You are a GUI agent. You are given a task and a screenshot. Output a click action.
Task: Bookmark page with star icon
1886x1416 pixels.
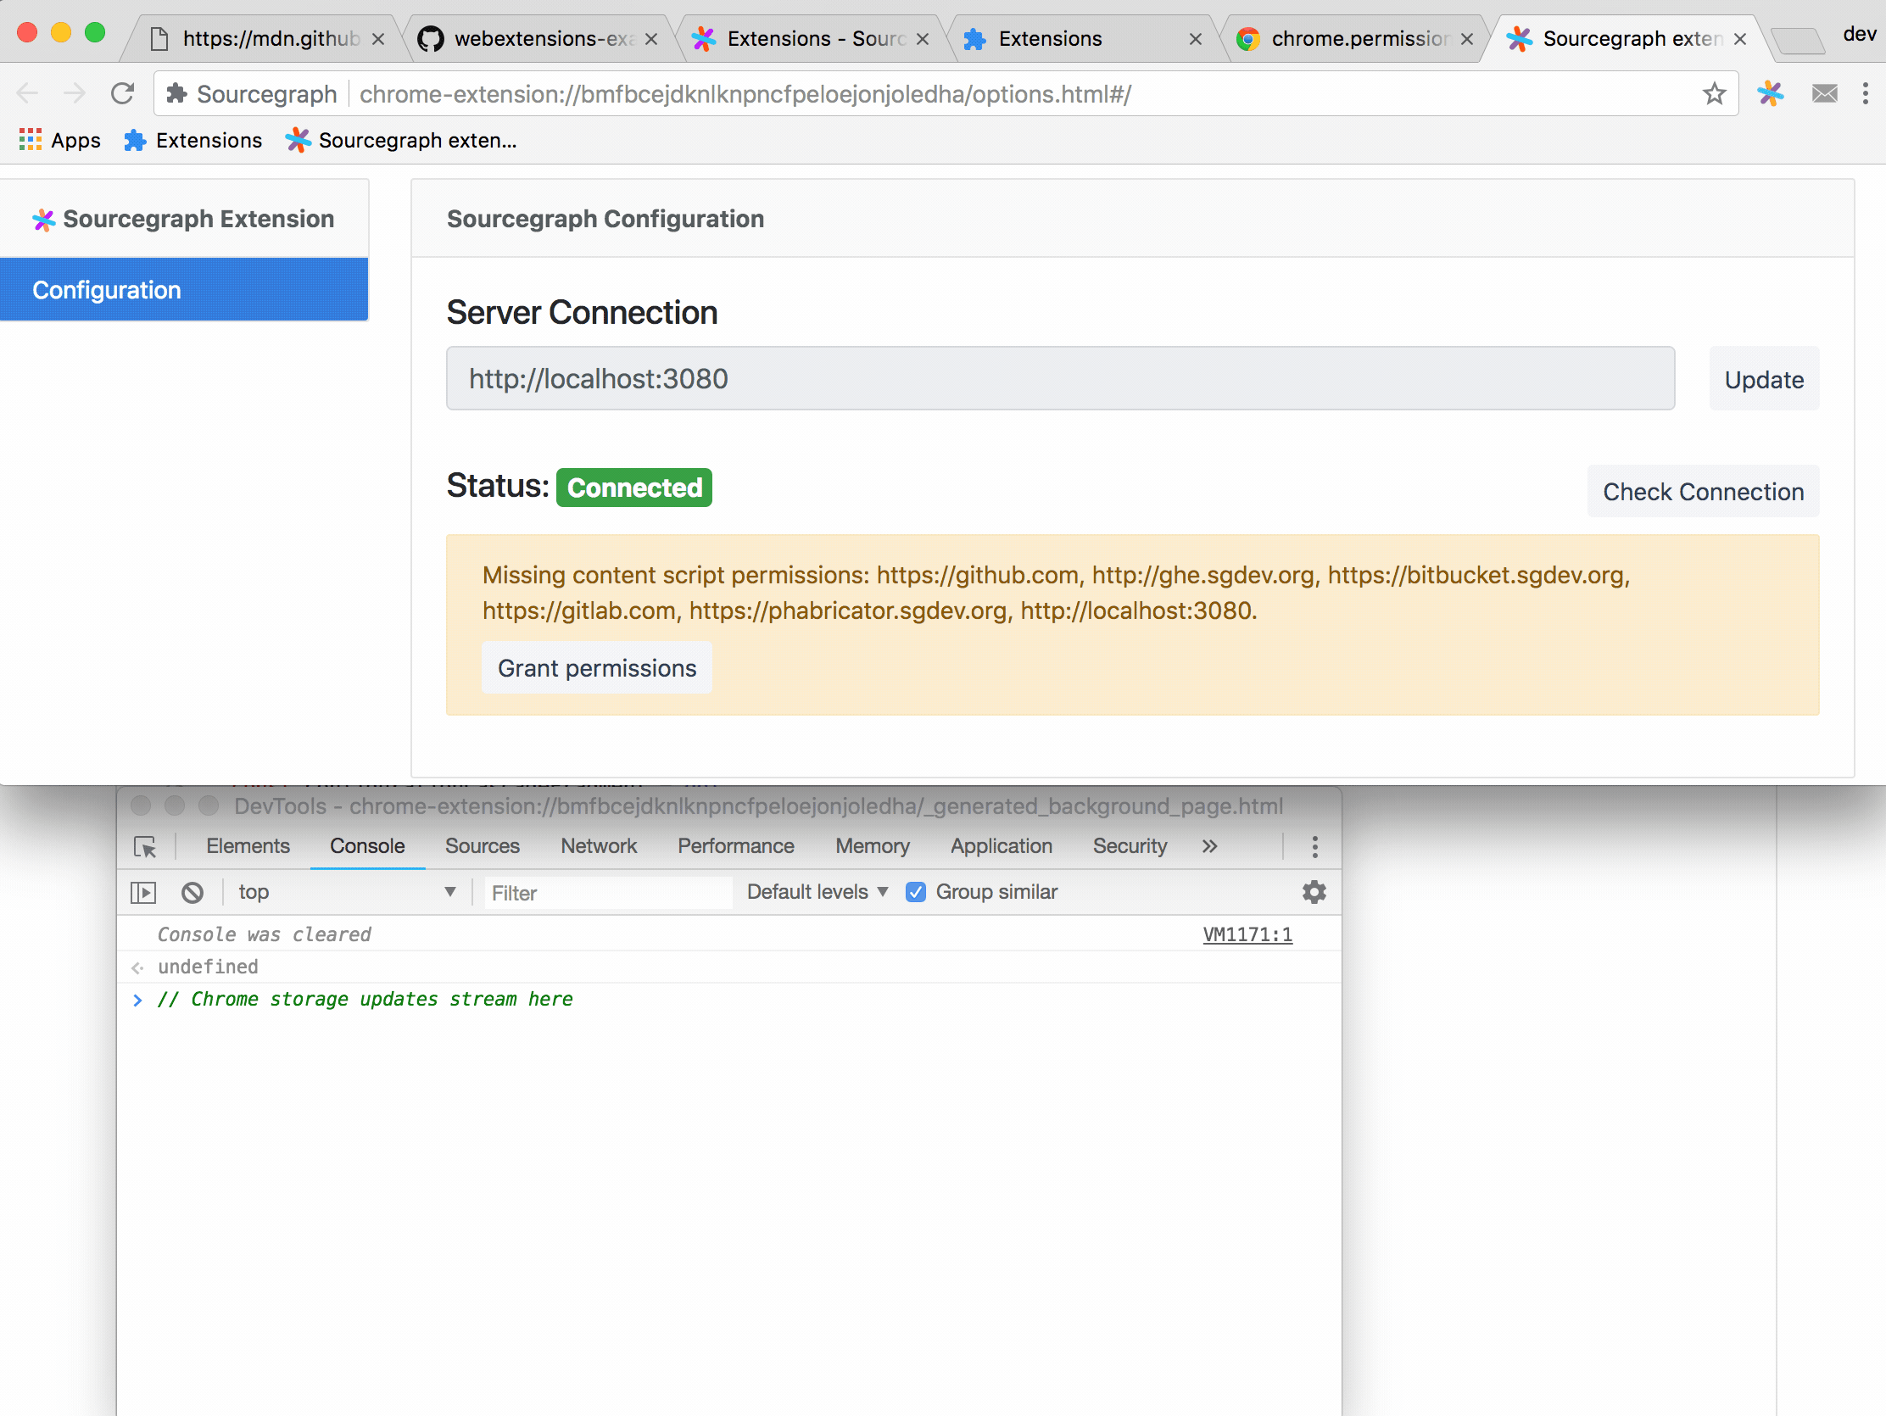1714,93
